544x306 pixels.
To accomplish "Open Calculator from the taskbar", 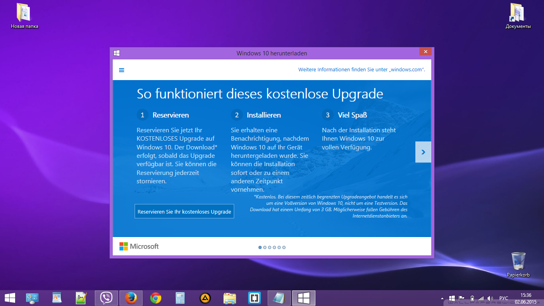I will coord(180,298).
